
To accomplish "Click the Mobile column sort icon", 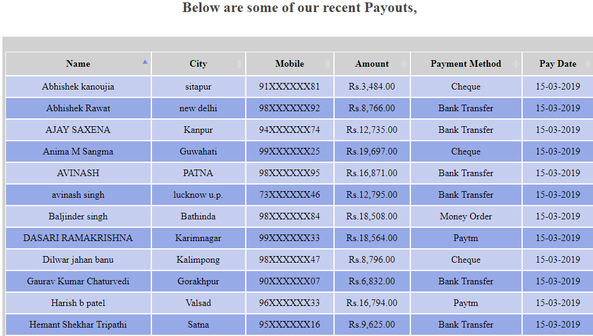I will (327, 64).
